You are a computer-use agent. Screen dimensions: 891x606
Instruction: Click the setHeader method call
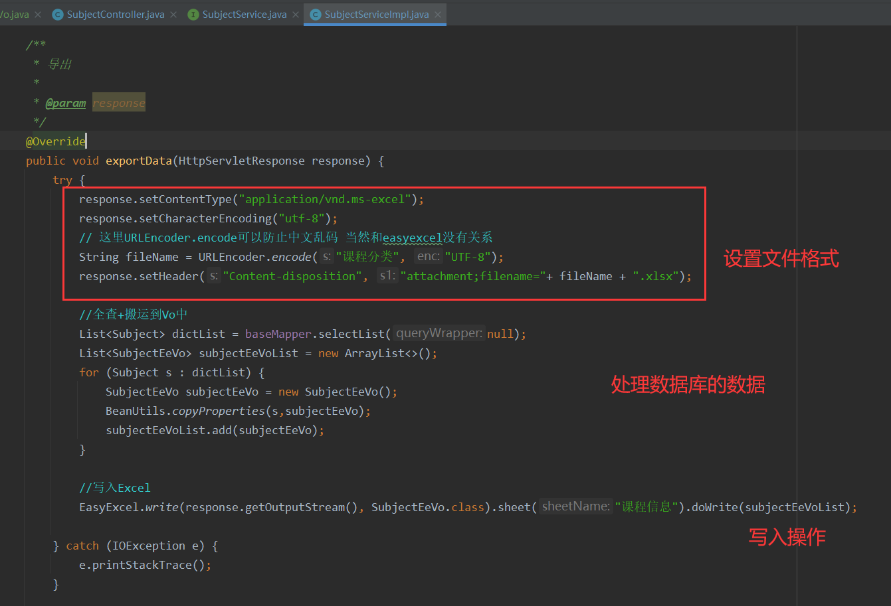click(169, 276)
